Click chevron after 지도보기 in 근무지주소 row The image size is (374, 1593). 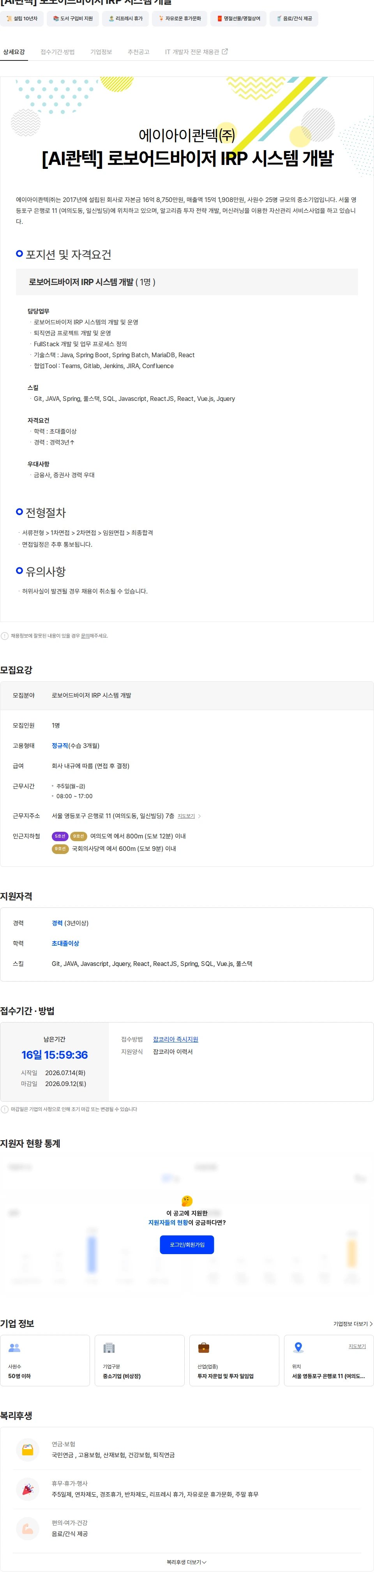click(x=199, y=816)
